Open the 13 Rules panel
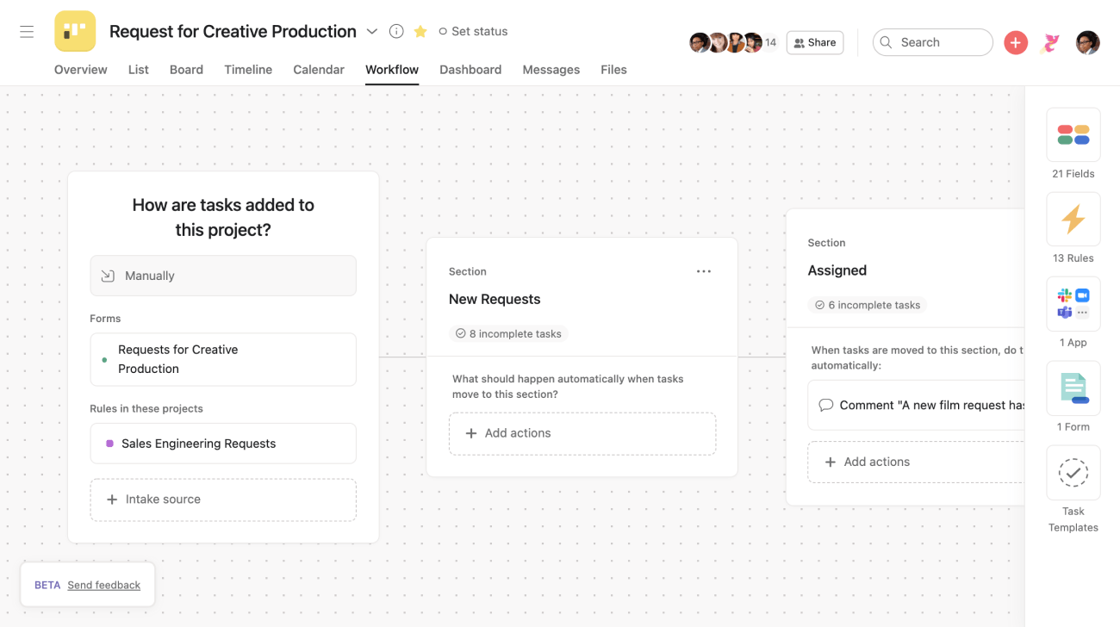The image size is (1120, 627). point(1073,219)
